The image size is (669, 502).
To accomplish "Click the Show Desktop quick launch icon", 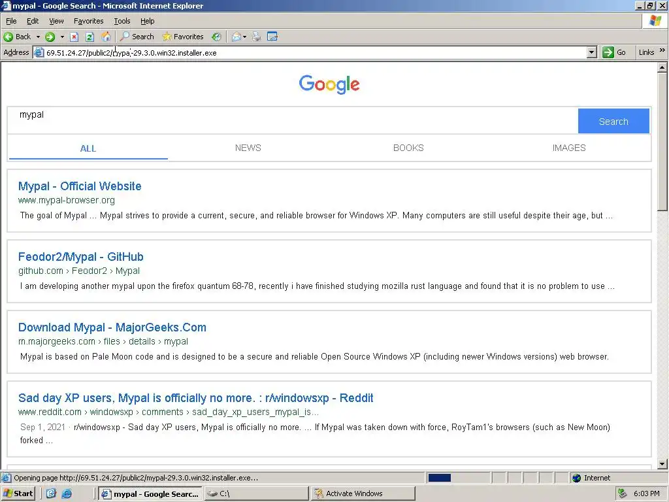I will [51, 494].
